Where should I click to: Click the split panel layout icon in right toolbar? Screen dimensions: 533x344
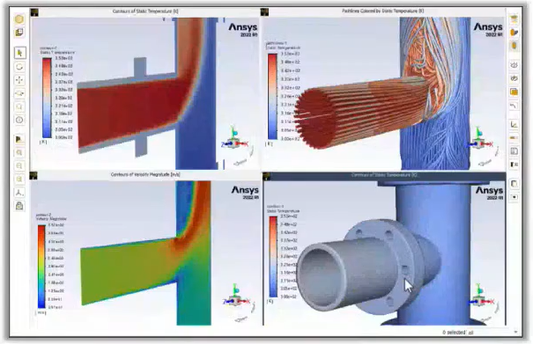(x=514, y=151)
